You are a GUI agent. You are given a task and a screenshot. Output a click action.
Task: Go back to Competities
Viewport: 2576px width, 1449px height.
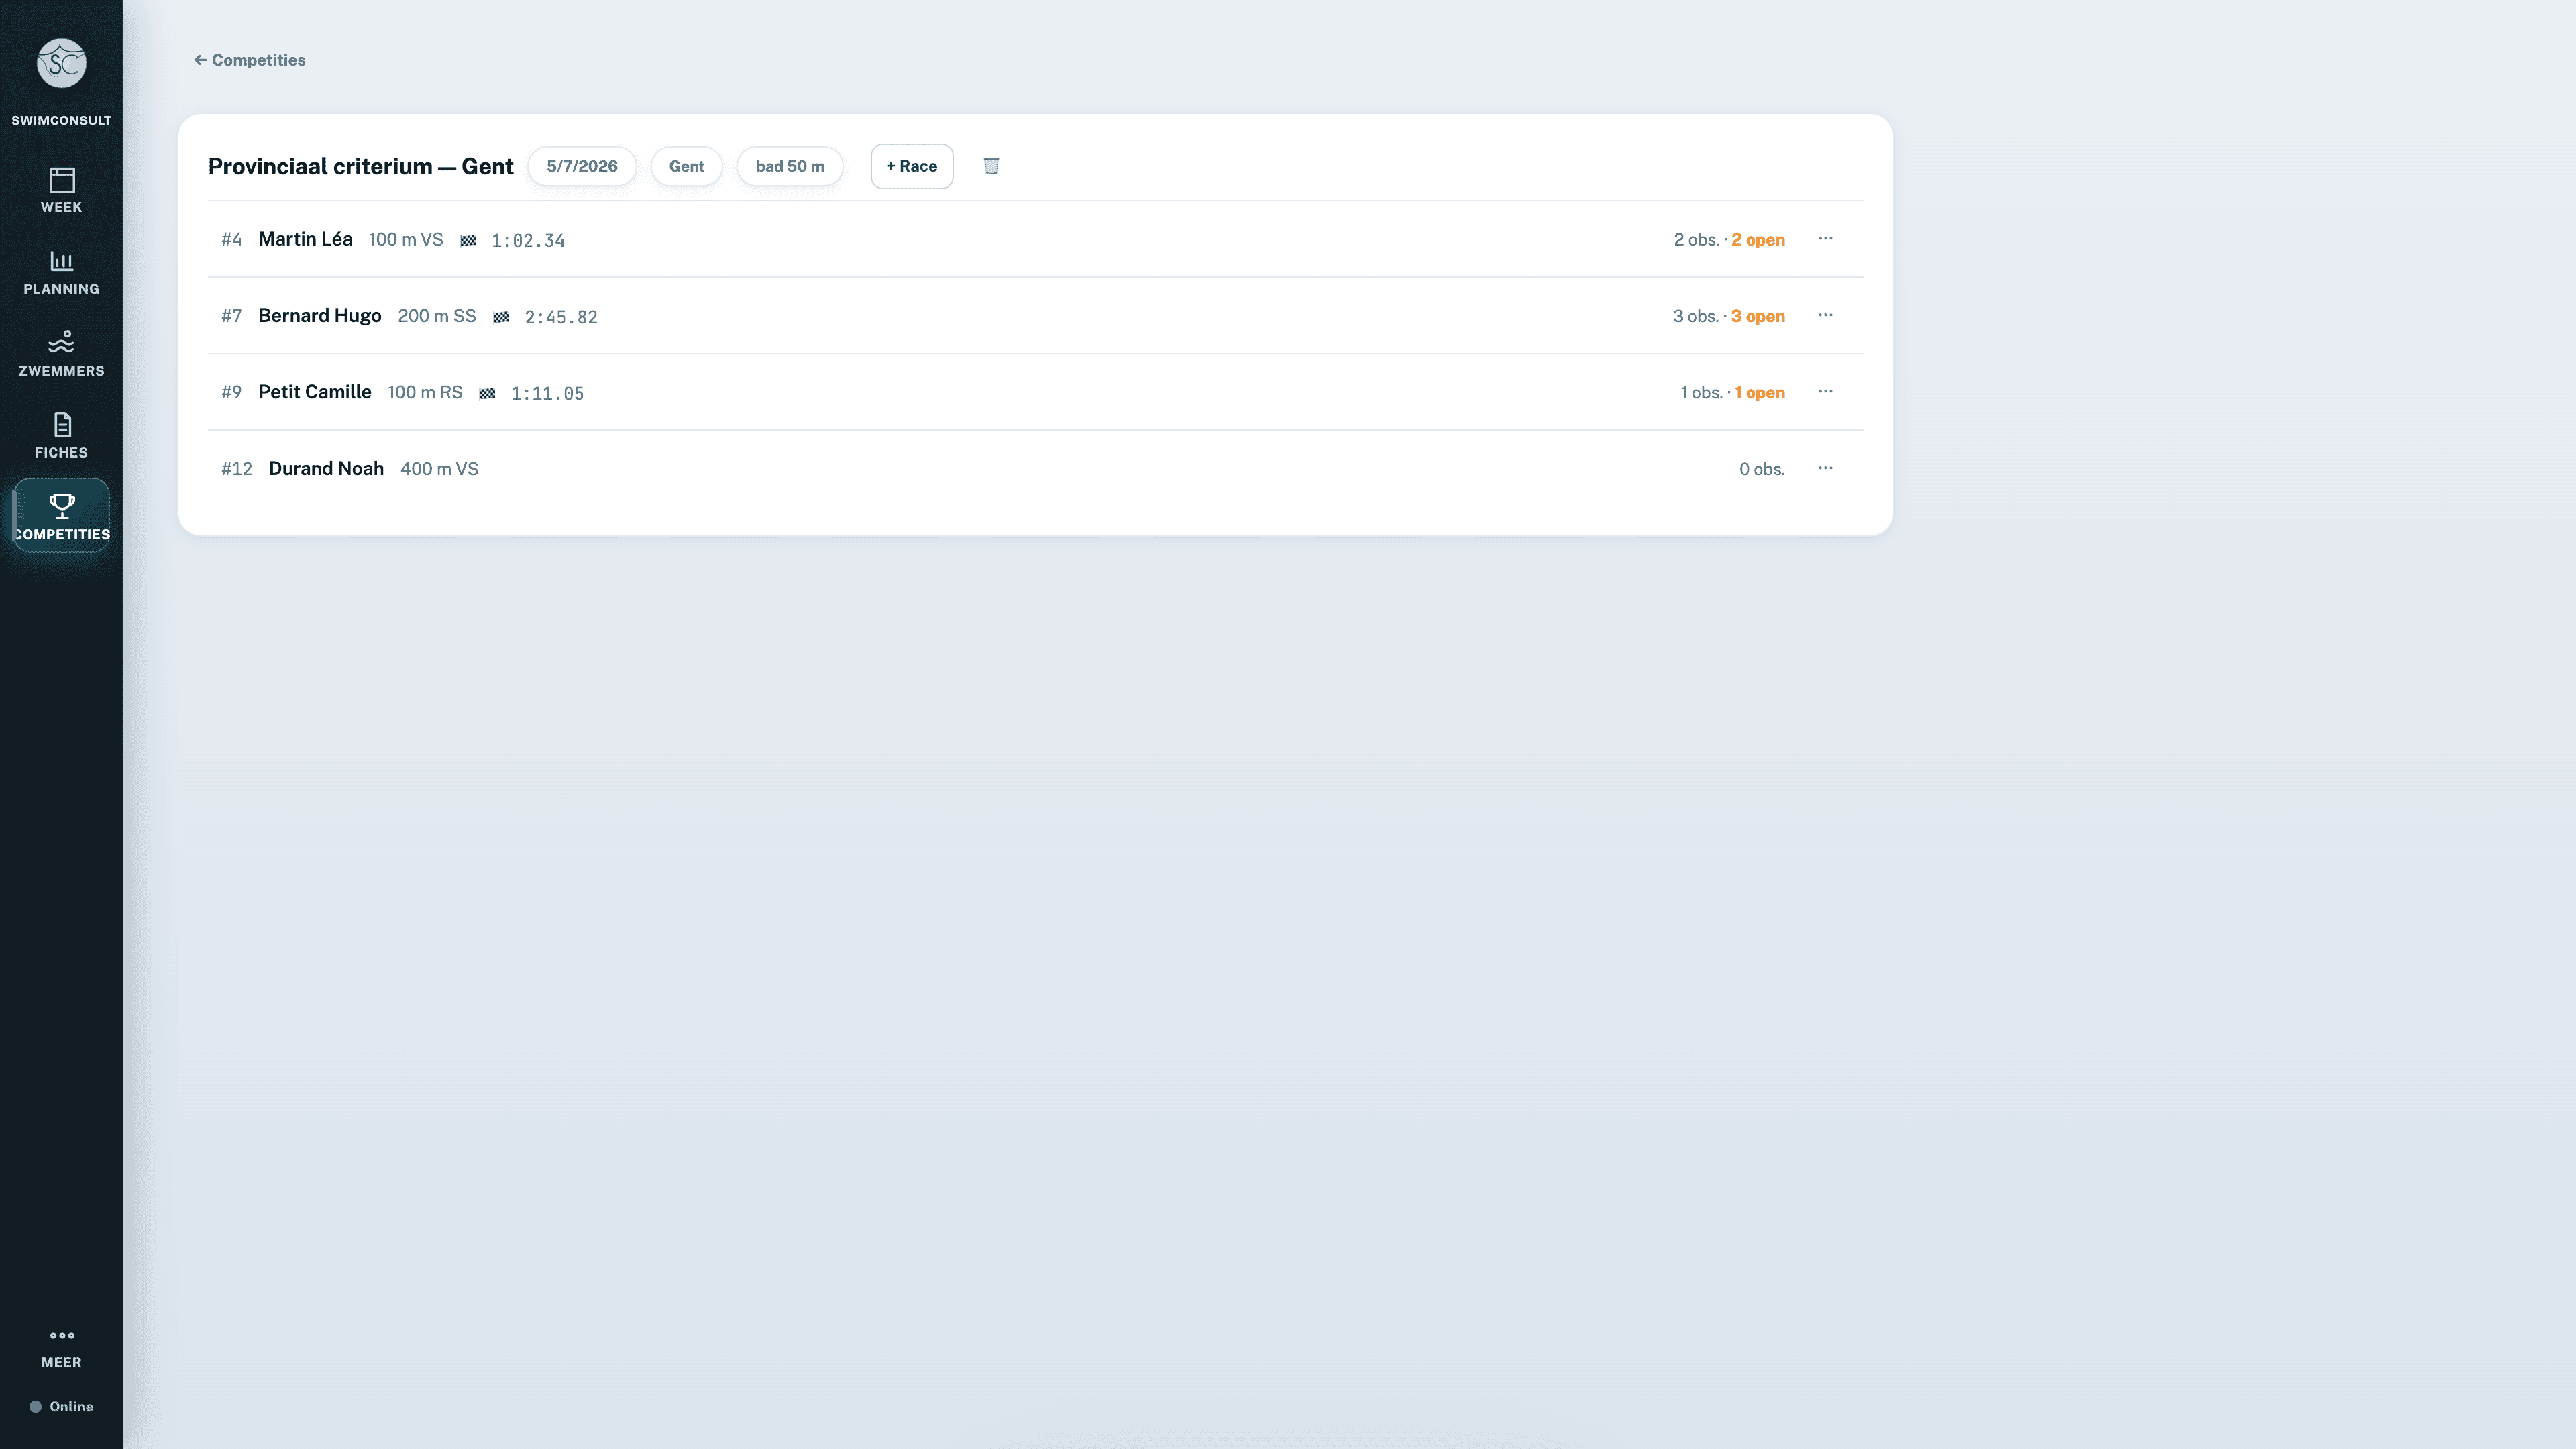tap(249, 60)
